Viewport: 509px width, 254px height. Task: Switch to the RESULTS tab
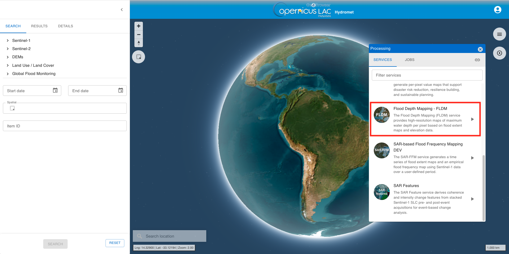coord(39,26)
